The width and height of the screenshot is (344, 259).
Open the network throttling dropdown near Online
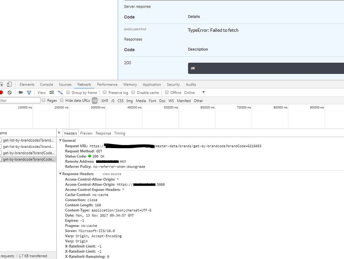(203, 93)
